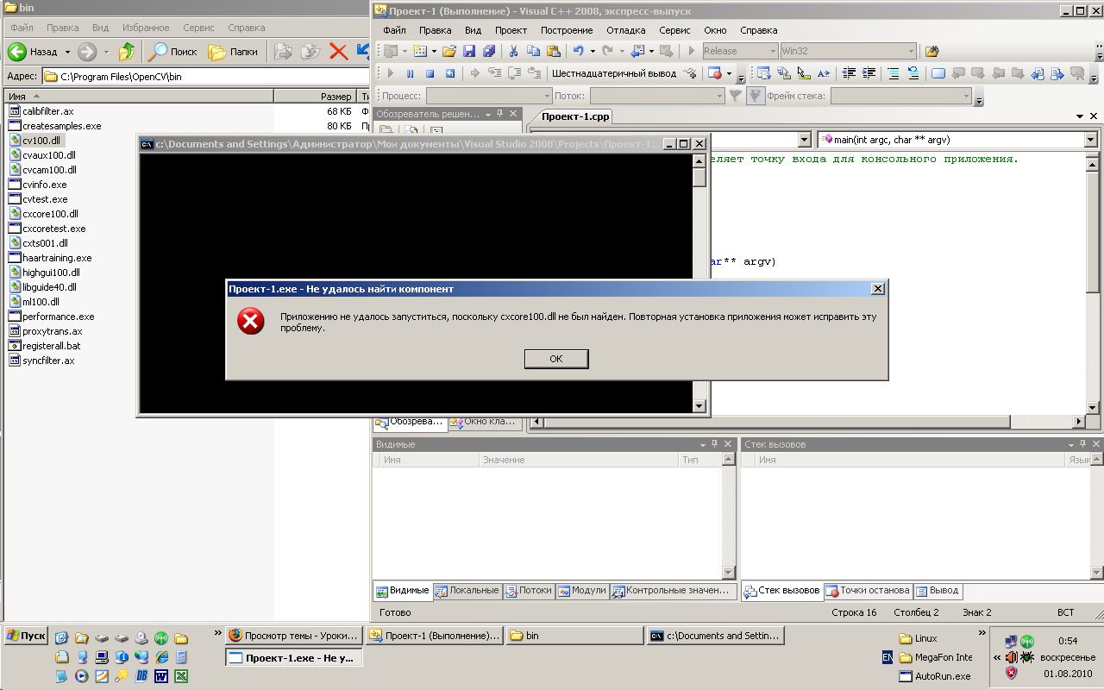The image size is (1104, 690).
Task: Click the Up folder icon in Explorer toolbar
Action: pos(126,52)
